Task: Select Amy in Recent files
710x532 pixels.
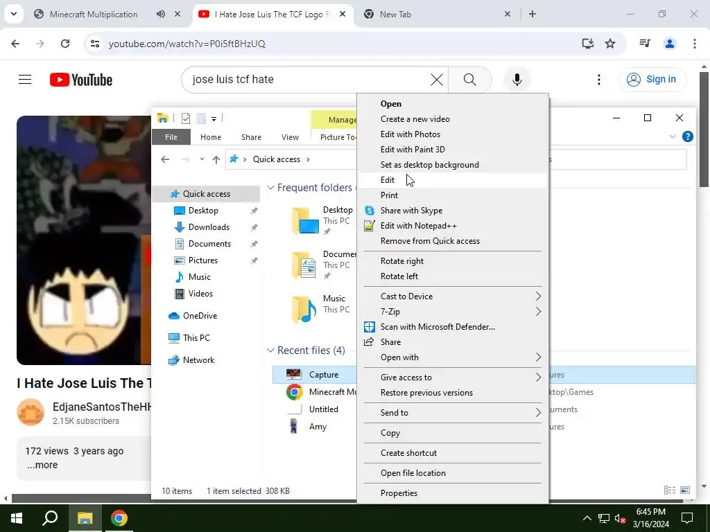Action: tap(318, 427)
